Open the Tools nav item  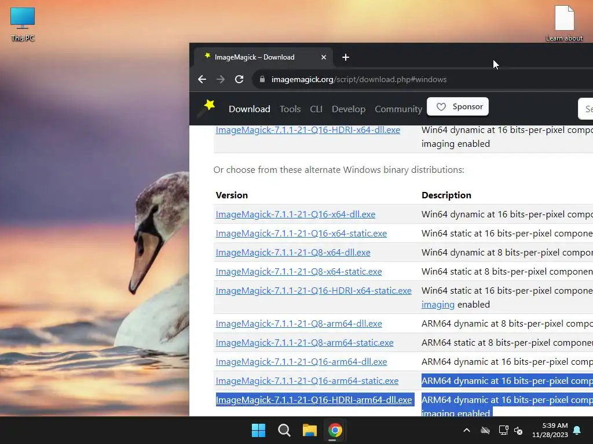coord(290,109)
